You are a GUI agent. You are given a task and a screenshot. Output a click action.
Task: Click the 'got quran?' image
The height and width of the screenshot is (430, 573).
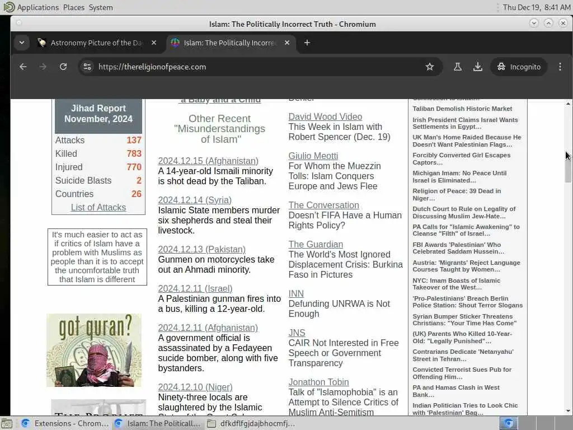94,350
